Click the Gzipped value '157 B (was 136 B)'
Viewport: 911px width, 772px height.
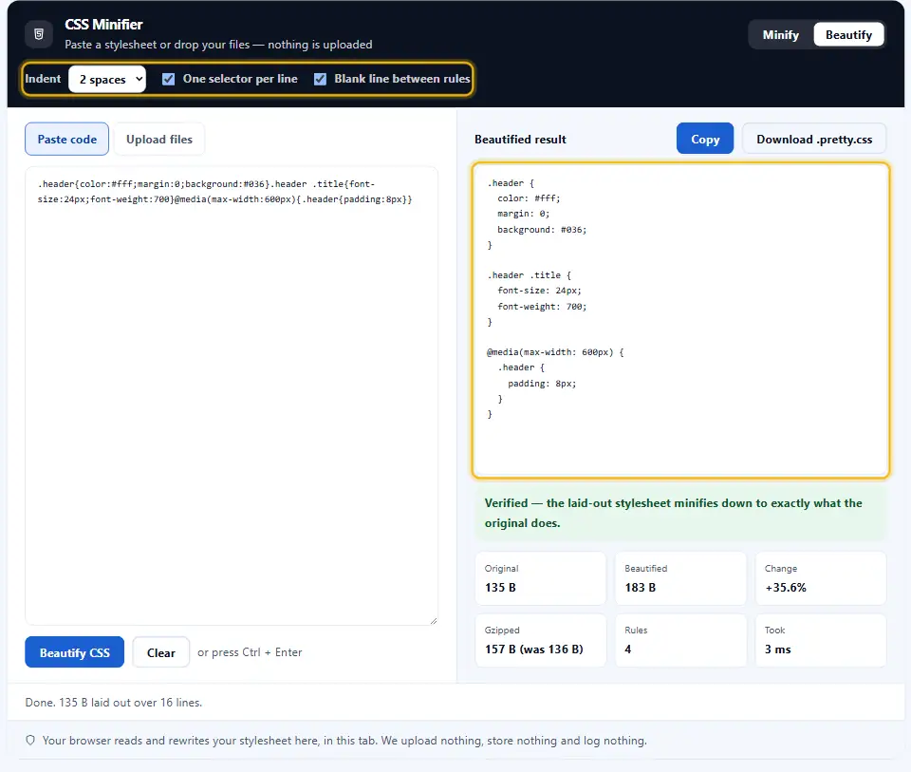pyautogui.click(x=534, y=650)
